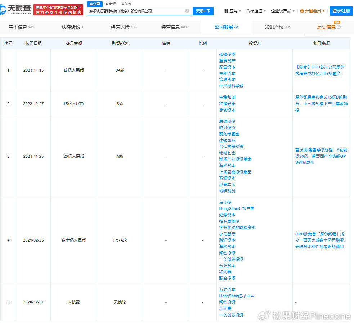Open investor link 中关村科学城
Screen dimensions: 354x324
pos(231,86)
